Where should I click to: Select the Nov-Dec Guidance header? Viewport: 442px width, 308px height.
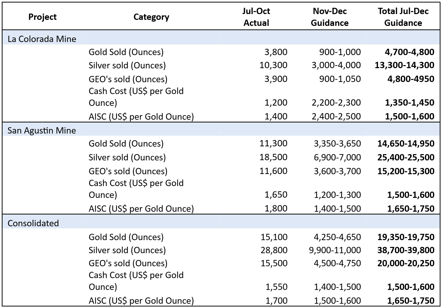click(x=330, y=17)
